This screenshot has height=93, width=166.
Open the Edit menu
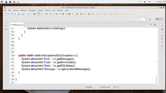point(10,10)
